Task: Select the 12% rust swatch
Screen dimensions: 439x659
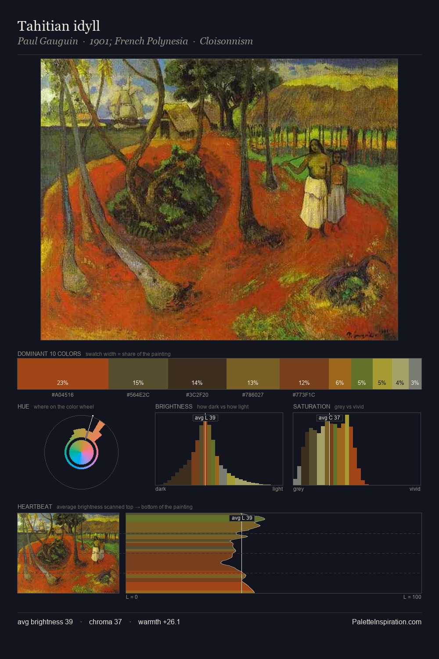Action: tap(304, 374)
